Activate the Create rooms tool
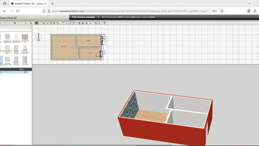 click(x=47, y=23)
